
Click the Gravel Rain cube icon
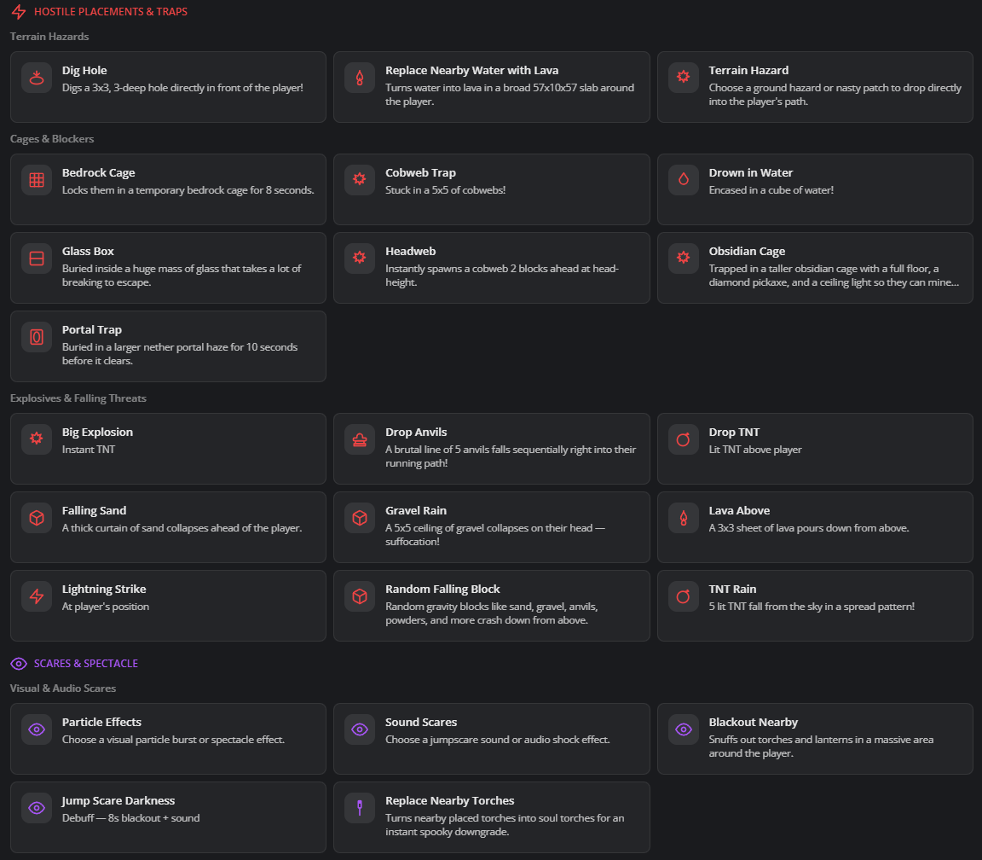click(x=360, y=518)
